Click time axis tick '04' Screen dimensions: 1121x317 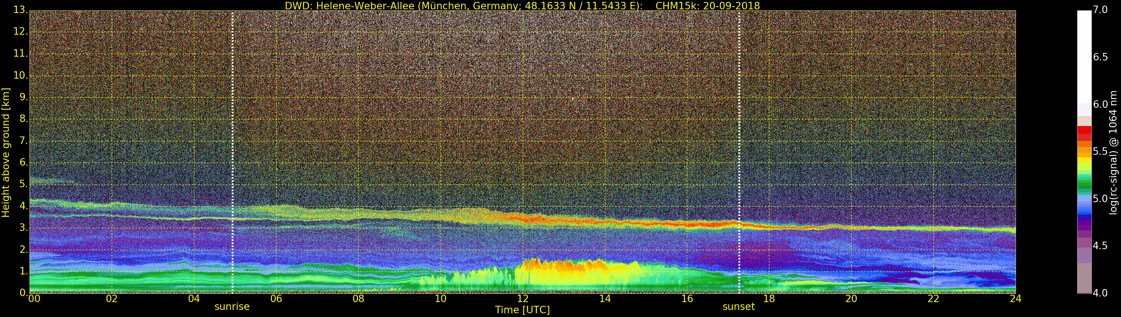coord(194,299)
